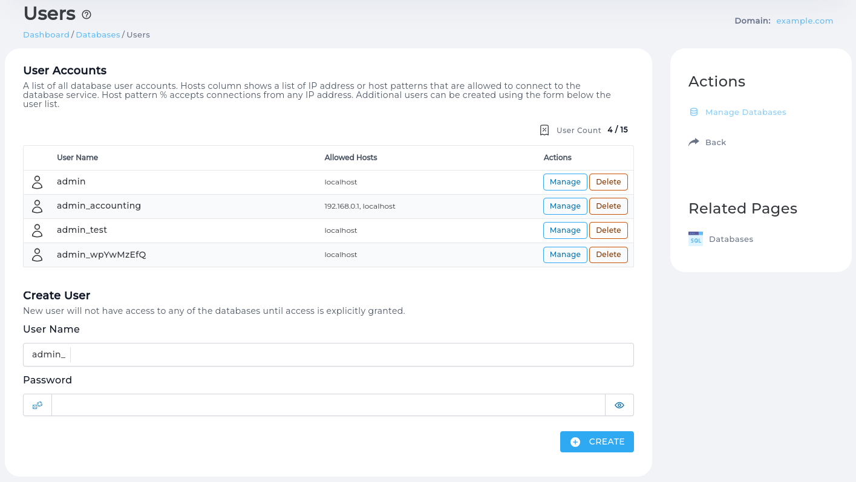Show the password using the eye toggle
This screenshot has width=856, height=482.
tap(619, 405)
